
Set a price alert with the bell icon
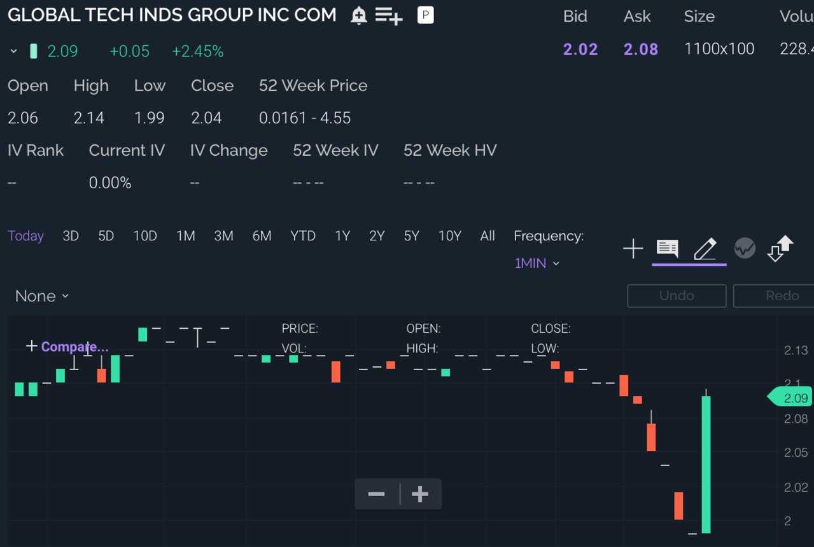359,16
